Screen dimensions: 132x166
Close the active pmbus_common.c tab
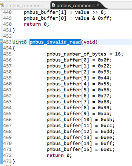pyautogui.click(x=98, y=5)
